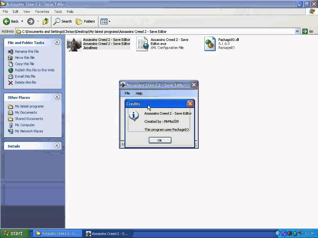Select the Save Editor.exe XML config file icon
Viewport: 318px width, 238px height.
pos(142,44)
